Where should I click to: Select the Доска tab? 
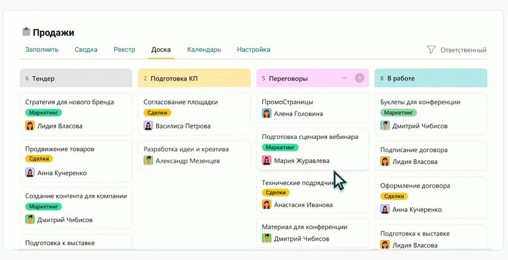pos(161,50)
